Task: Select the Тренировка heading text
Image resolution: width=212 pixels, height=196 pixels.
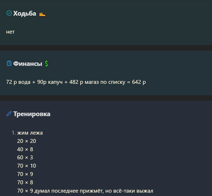Action: pos(32,114)
